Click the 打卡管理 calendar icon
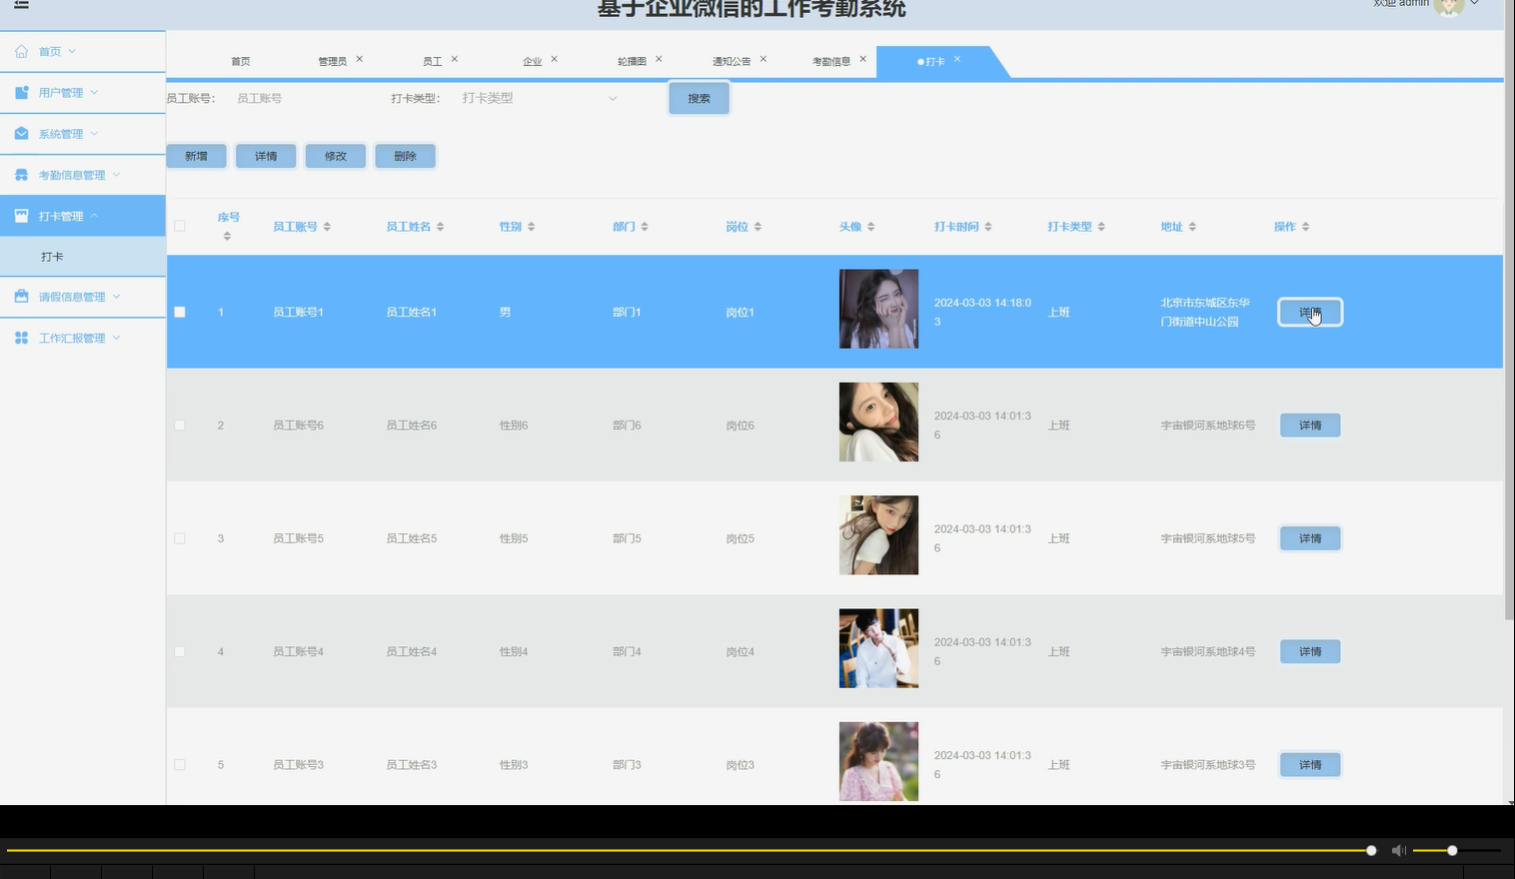Image resolution: width=1515 pixels, height=879 pixels. 19,215
